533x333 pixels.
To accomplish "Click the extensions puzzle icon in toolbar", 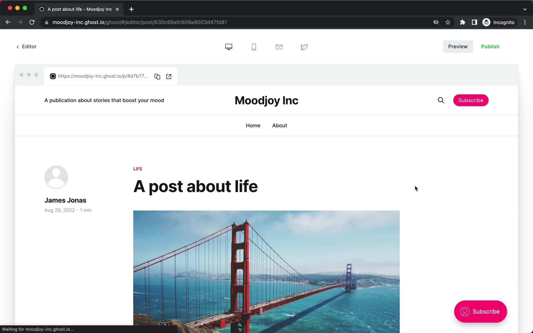I will click(x=463, y=22).
